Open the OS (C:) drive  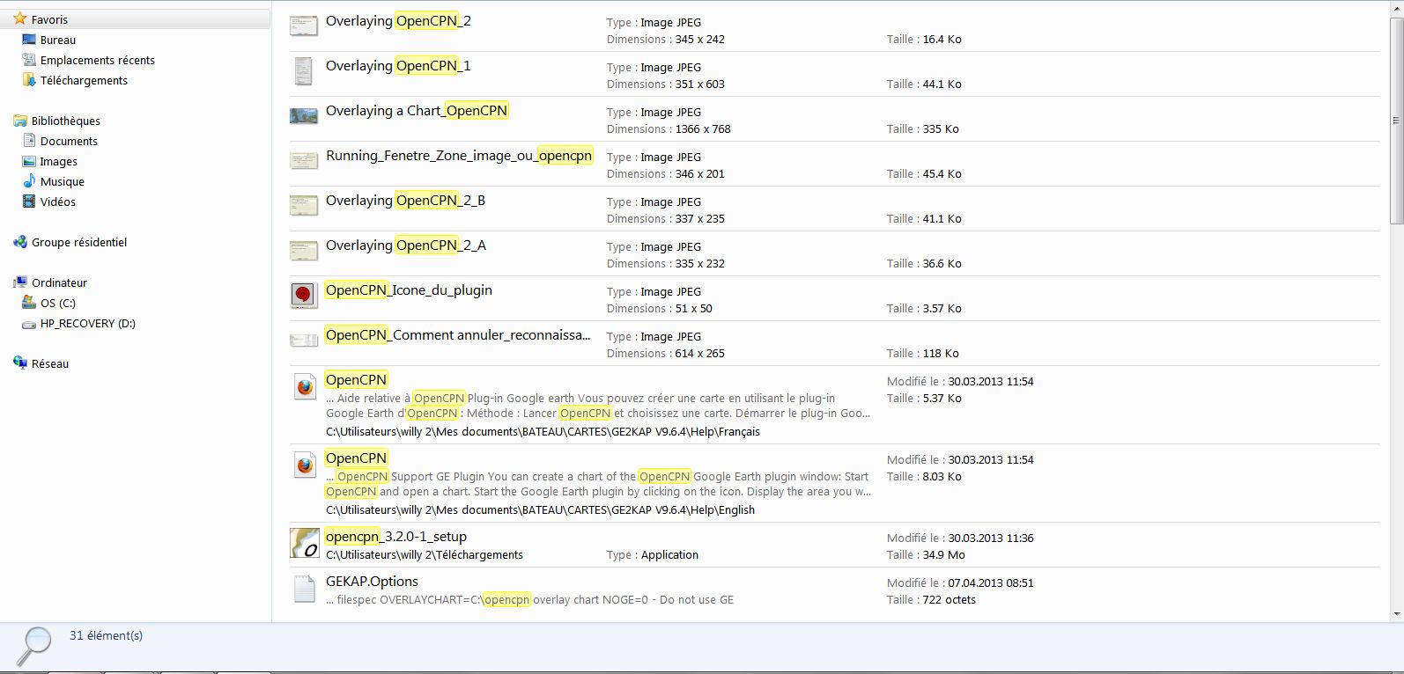point(58,303)
